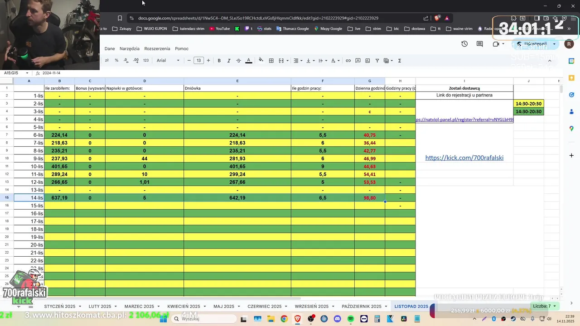
Task: Open the borders tool
Action: [271, 60]
